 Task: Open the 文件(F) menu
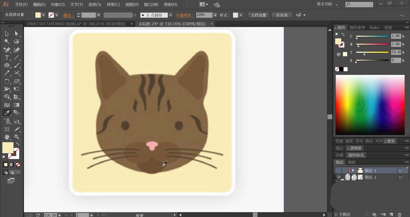21,4
